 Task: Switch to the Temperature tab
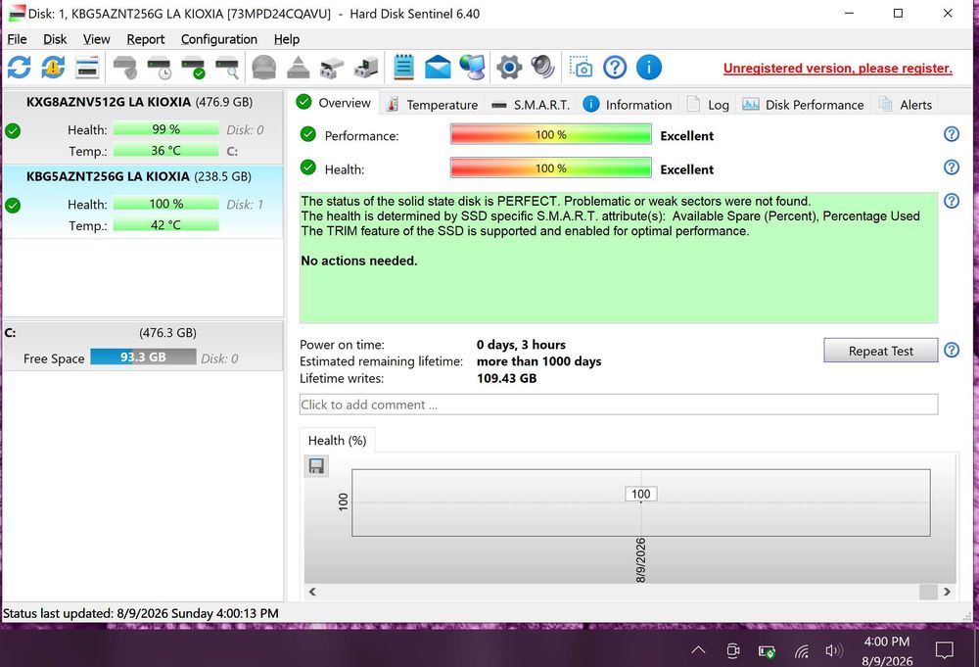[432, 105]
